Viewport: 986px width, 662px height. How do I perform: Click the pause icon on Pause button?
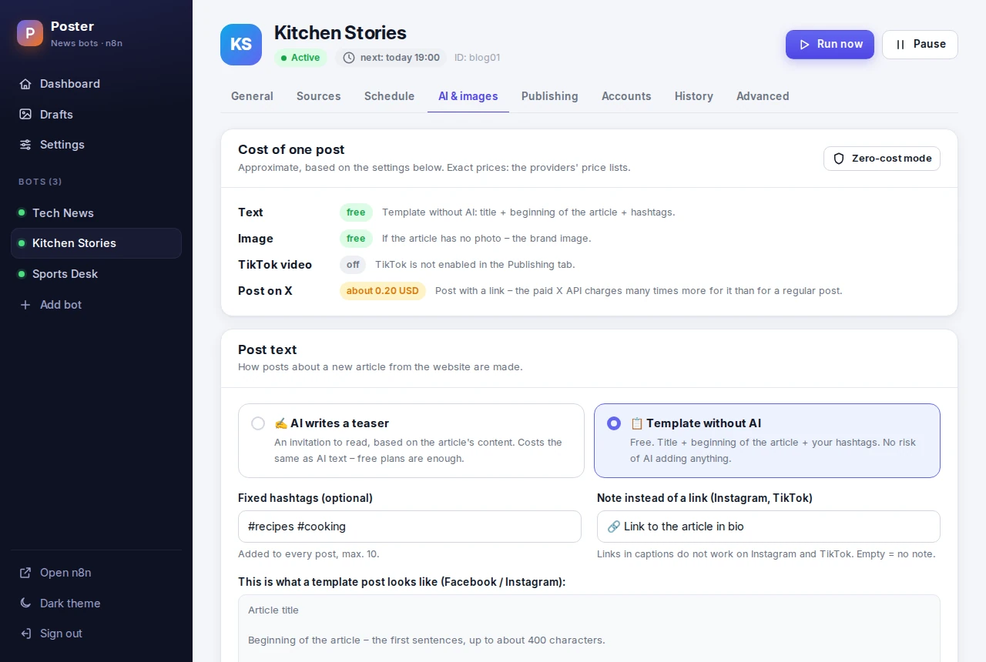click(x=900, y=45)
